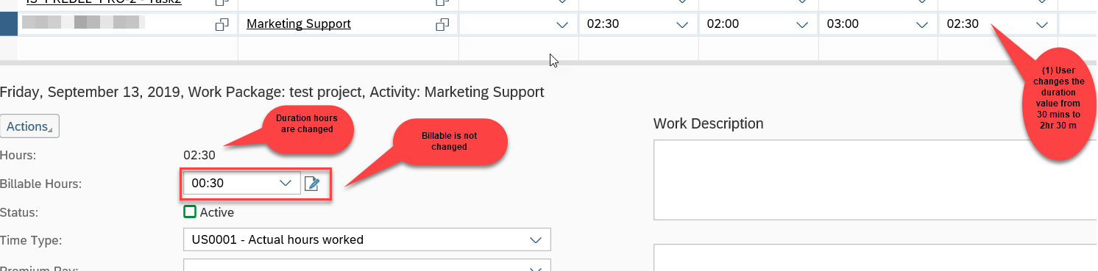Viewport: 1098px width, 271px height.
Task: Open value help icon beside blurred project name
Action: tap(222, 24)
